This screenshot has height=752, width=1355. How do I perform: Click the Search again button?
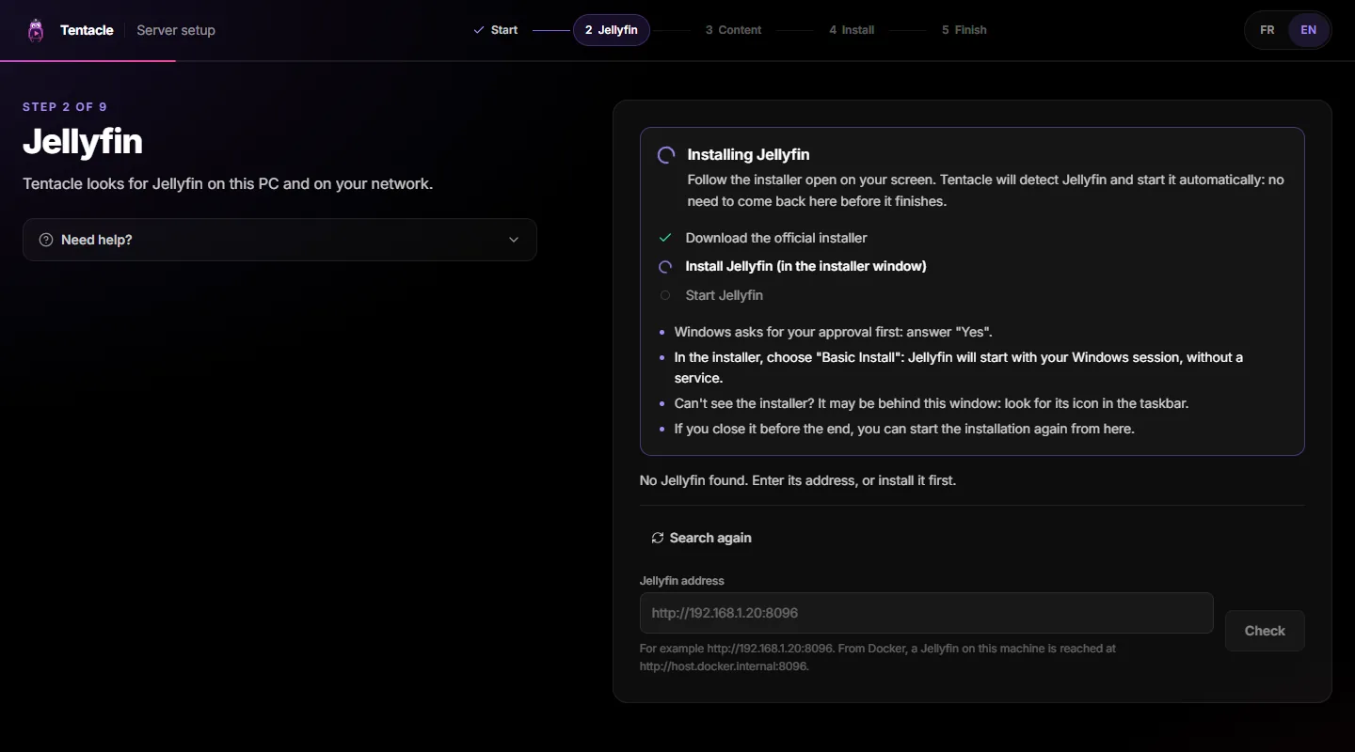pyautogui.click(x=701, y=538)
